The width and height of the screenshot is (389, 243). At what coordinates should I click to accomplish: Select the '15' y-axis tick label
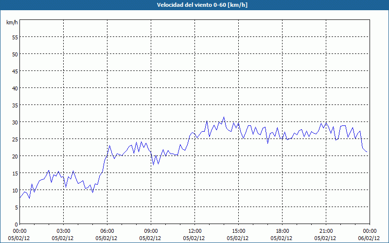coord(15,174)
